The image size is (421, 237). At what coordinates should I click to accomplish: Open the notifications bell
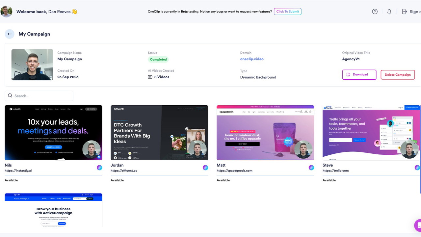coord(389,12)
